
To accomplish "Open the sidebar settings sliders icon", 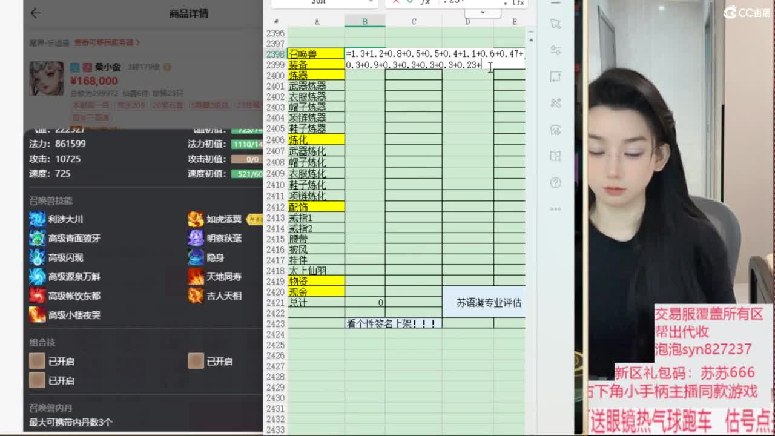I will (x=555, y=50).
